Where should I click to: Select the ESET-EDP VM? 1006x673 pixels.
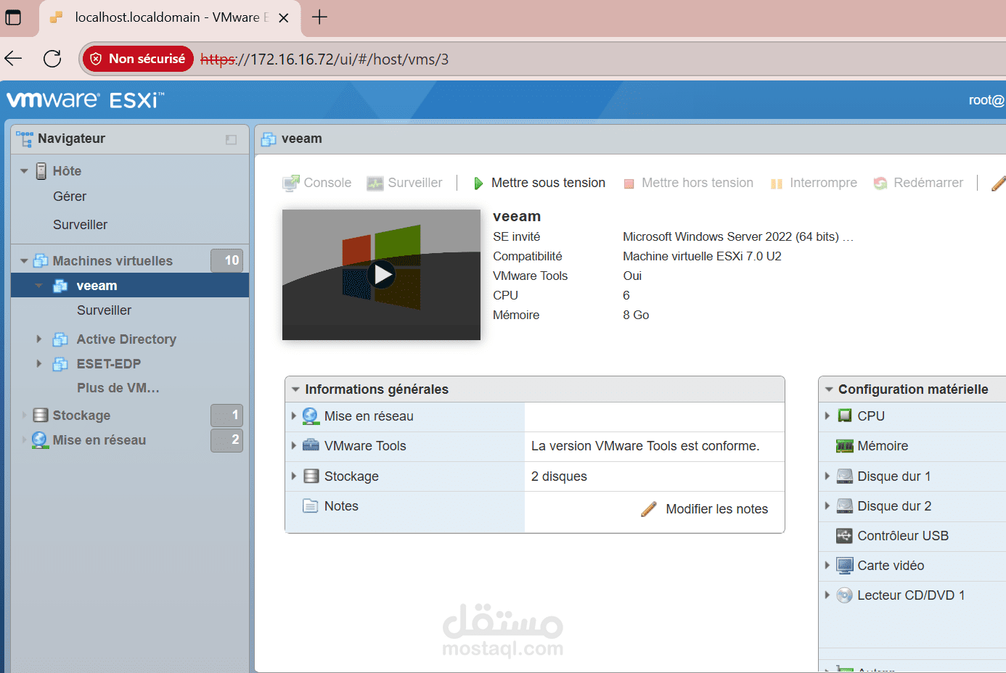click(109, 364)
